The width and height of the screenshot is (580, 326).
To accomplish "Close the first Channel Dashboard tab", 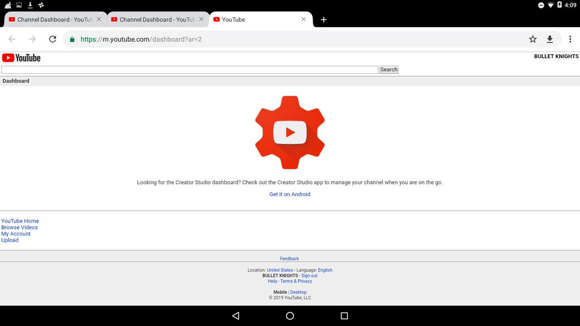I will click(x=99, y=19).
